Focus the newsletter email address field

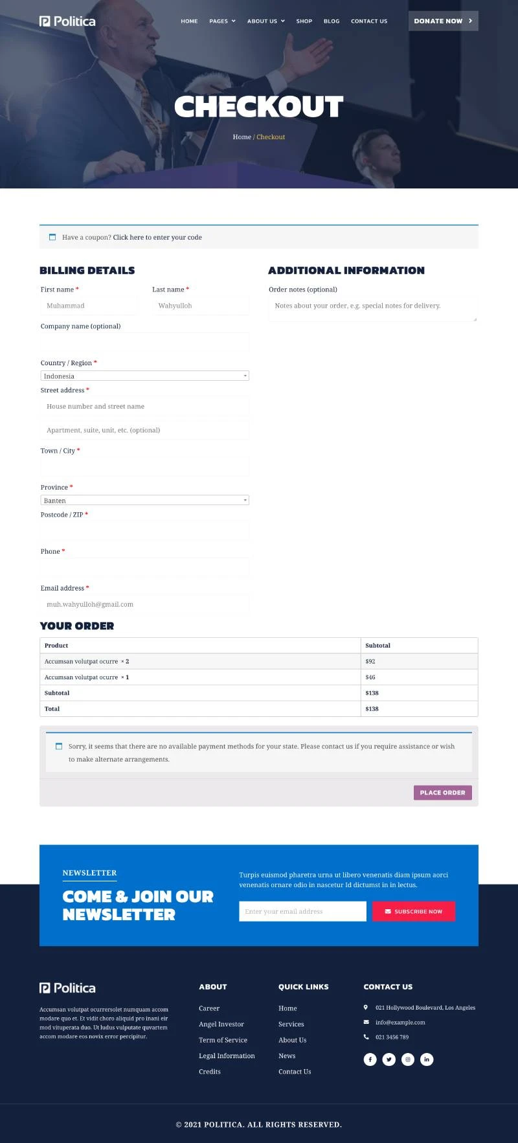tap(302, 911)
